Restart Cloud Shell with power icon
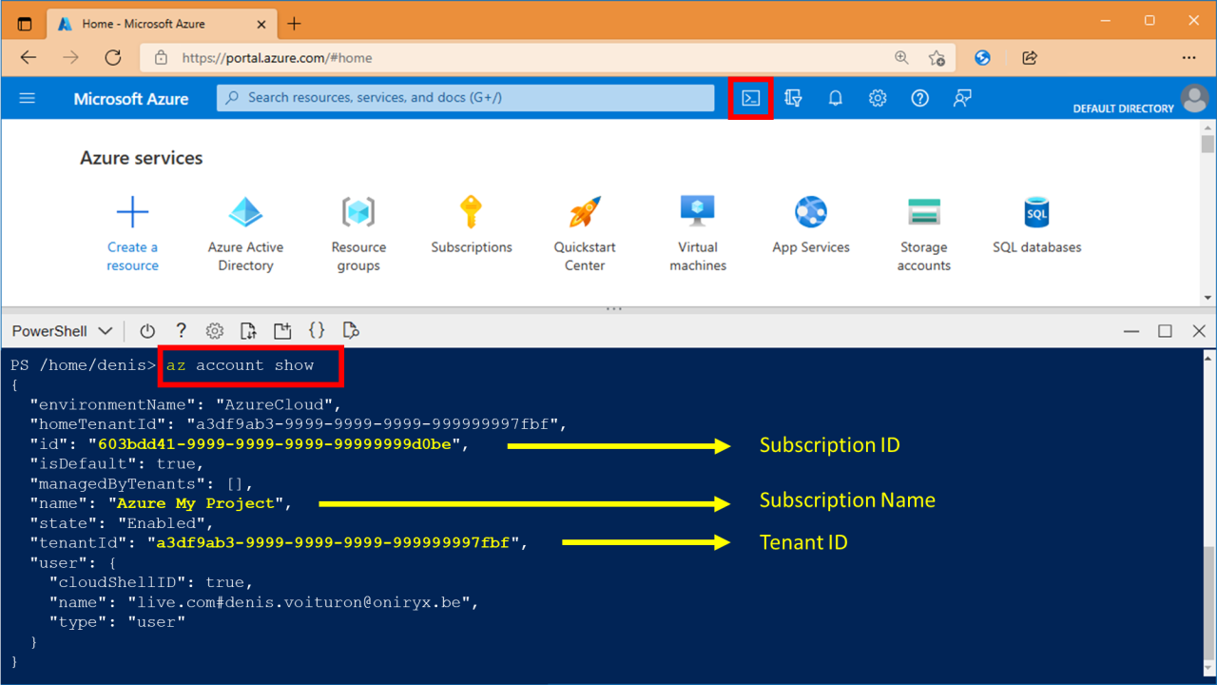The image size is (1217, 685). (147, 331)
